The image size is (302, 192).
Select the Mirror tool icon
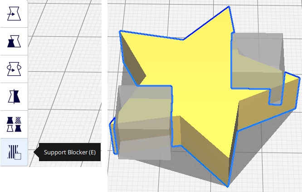pyautogui.click(x=14, y=96)
